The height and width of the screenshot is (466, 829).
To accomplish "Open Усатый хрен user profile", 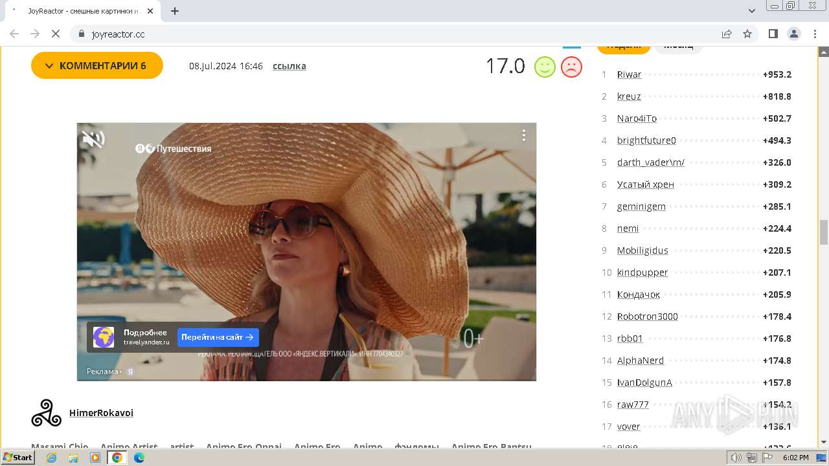I will click(646, 184).
